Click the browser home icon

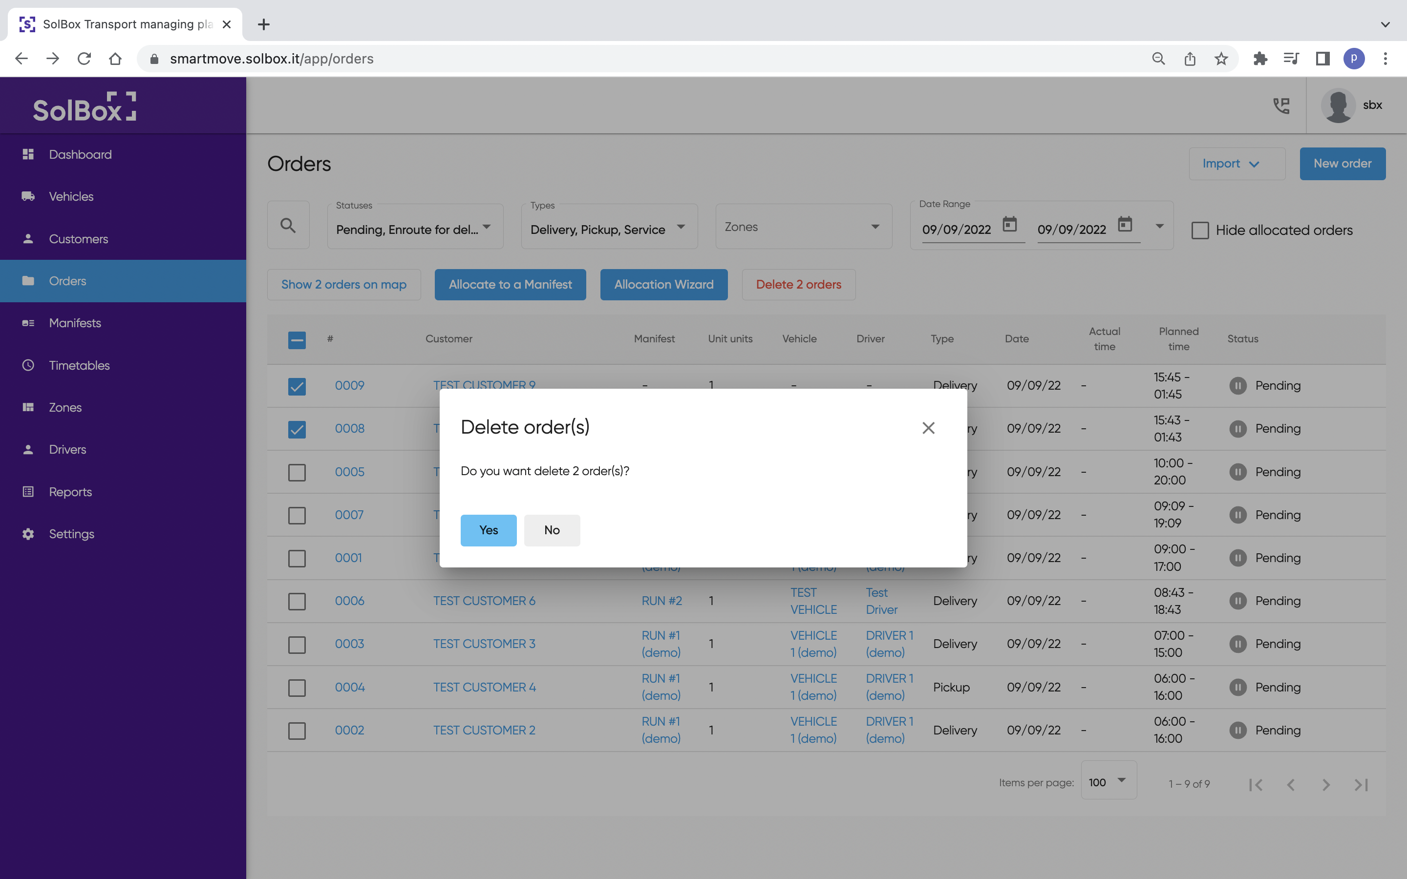[x=115, y=59]
